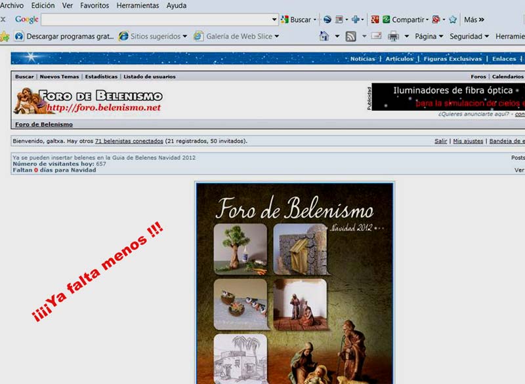Open the Foro de Belenismo logo banner
The image size is (525, 384).
pos(89,100)
